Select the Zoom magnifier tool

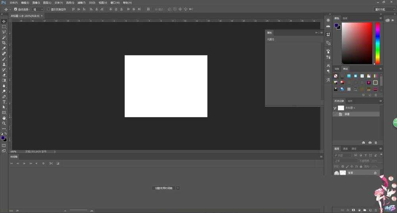(x=4, y=123)
